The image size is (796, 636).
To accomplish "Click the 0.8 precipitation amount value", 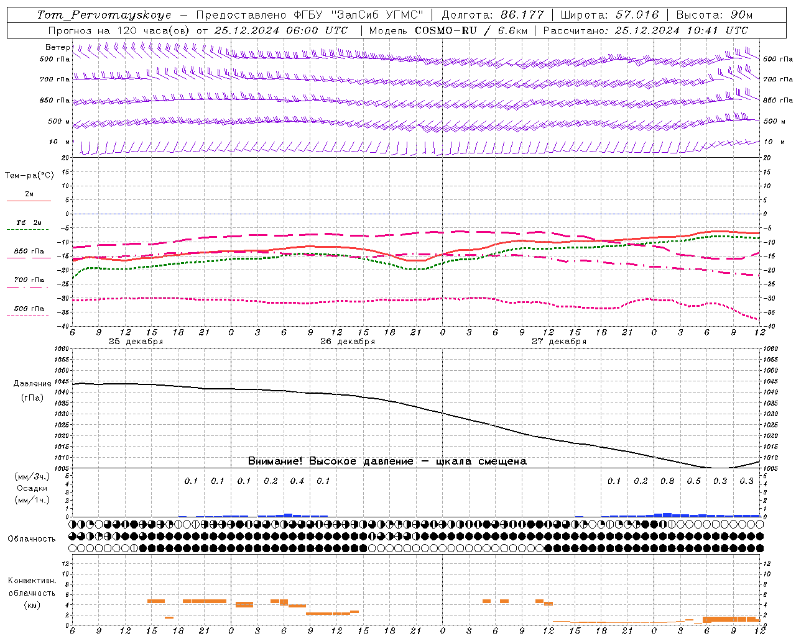I will [667, 481].
